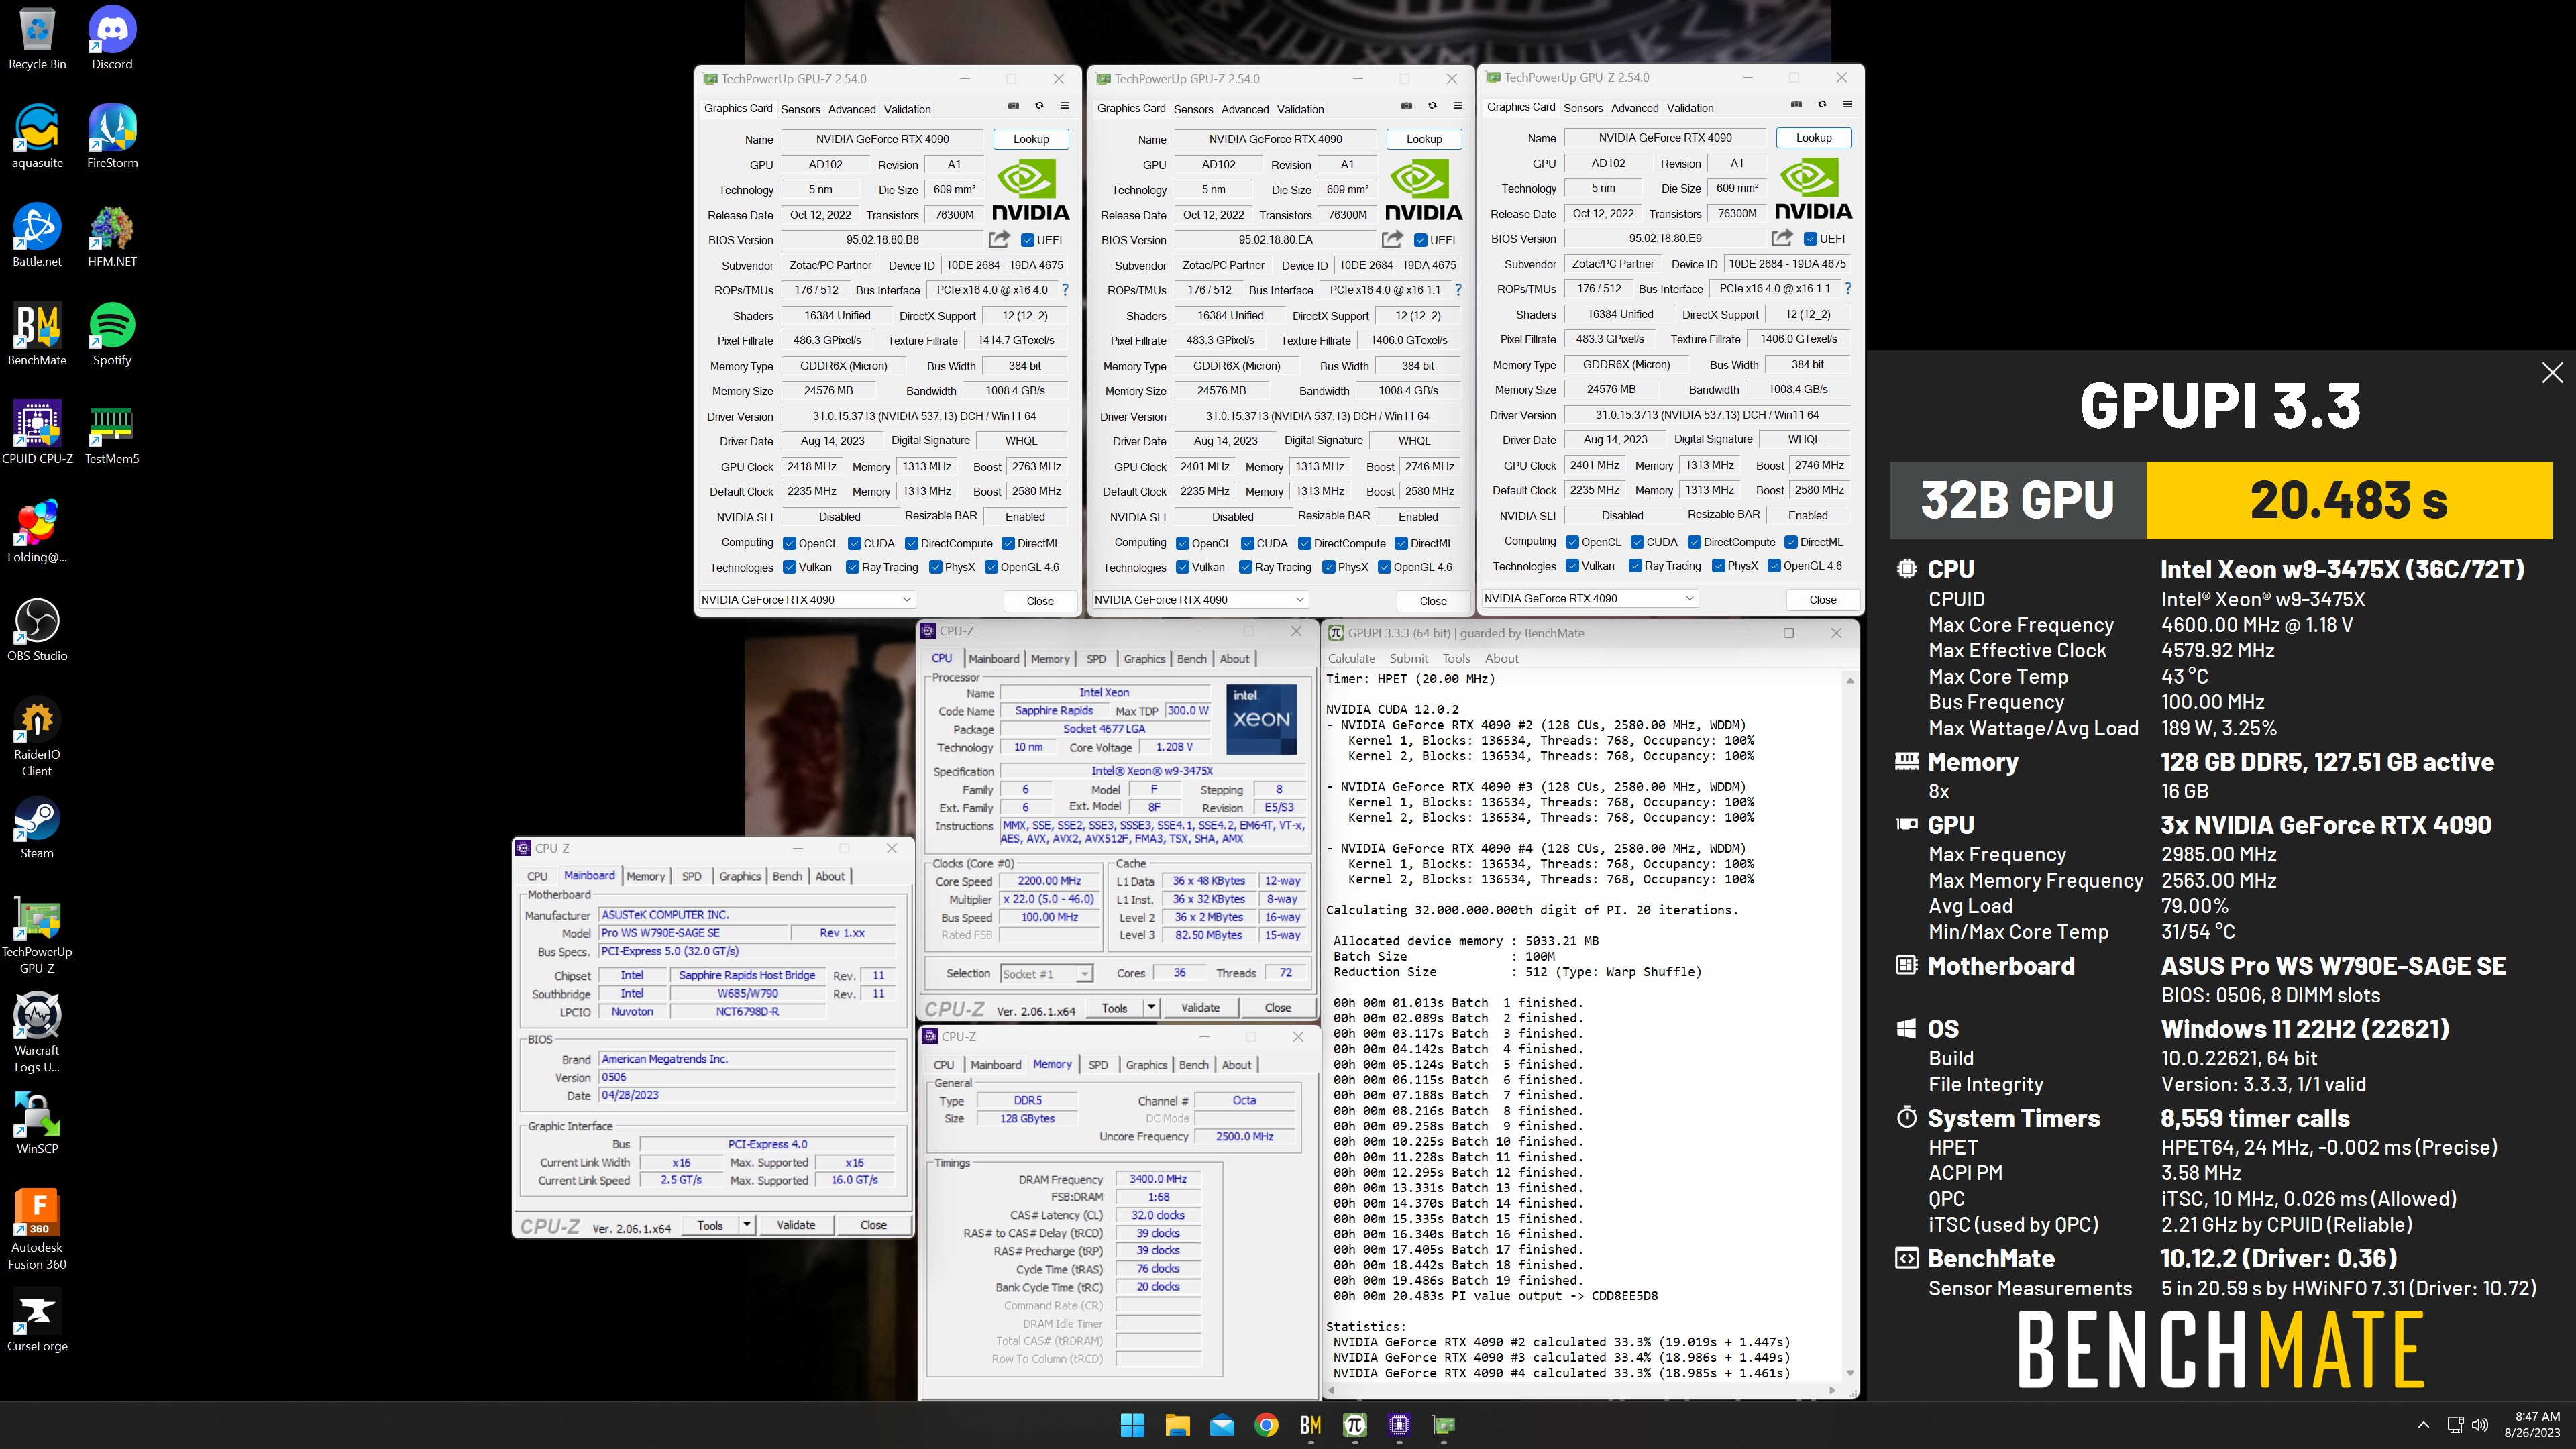The width and height of the screenshot is (2576, 1449).
Task: Open the WinSCP desktop shortcut
Action: coord(37,1123)
